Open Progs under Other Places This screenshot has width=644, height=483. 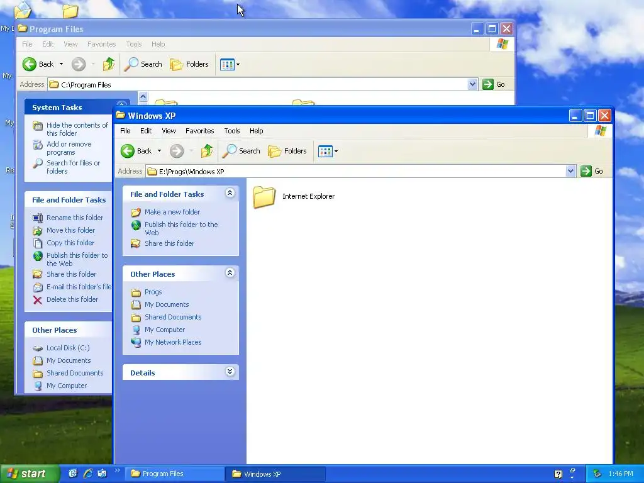tap(146, 292)
